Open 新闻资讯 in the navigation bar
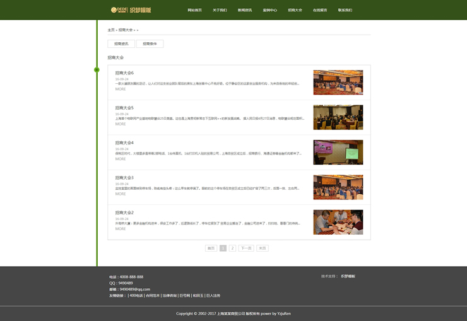Image resolution: width=467 pixels, height=321 pixels. [x=245, y=10]
